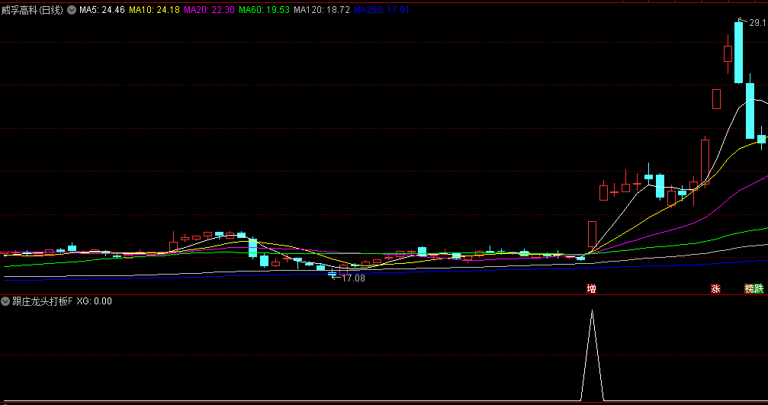Expand the 跟庄龙头打板F indicator dropdown

pos(5,301)
